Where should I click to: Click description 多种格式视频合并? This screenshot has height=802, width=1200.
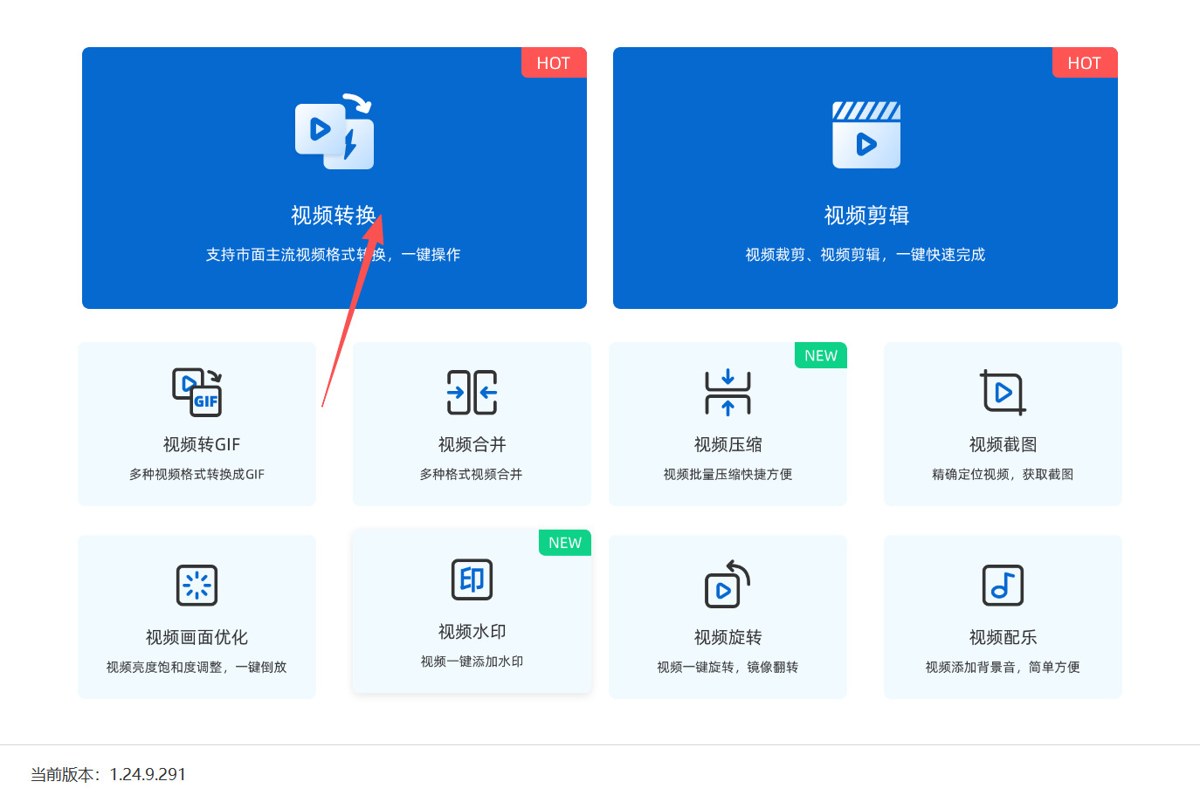472,475
